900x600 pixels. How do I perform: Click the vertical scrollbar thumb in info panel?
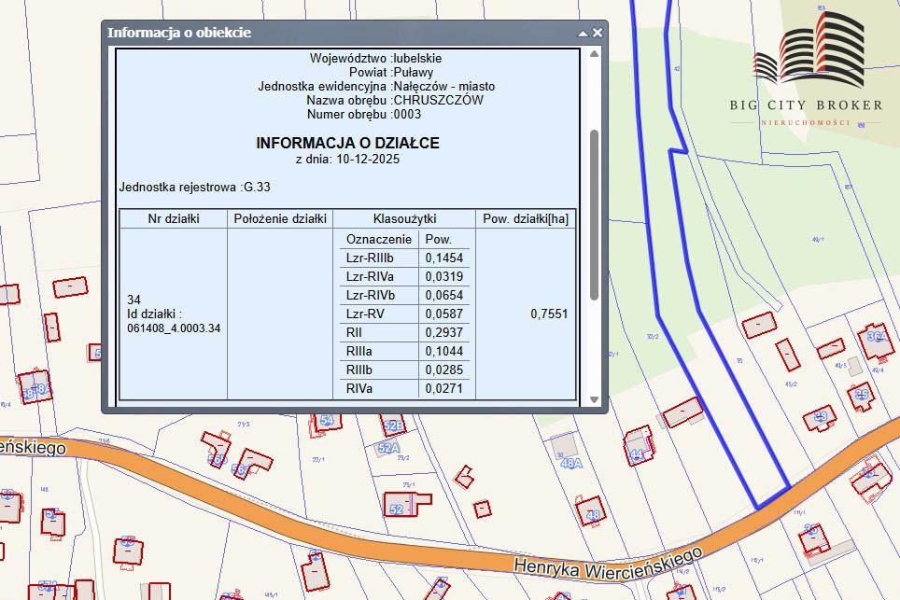click(594, 215)
